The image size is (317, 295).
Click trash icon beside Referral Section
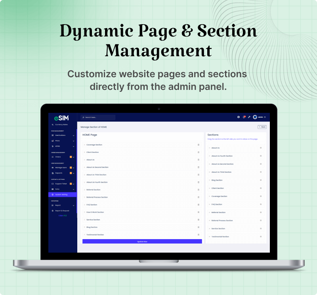pos(199,190)
